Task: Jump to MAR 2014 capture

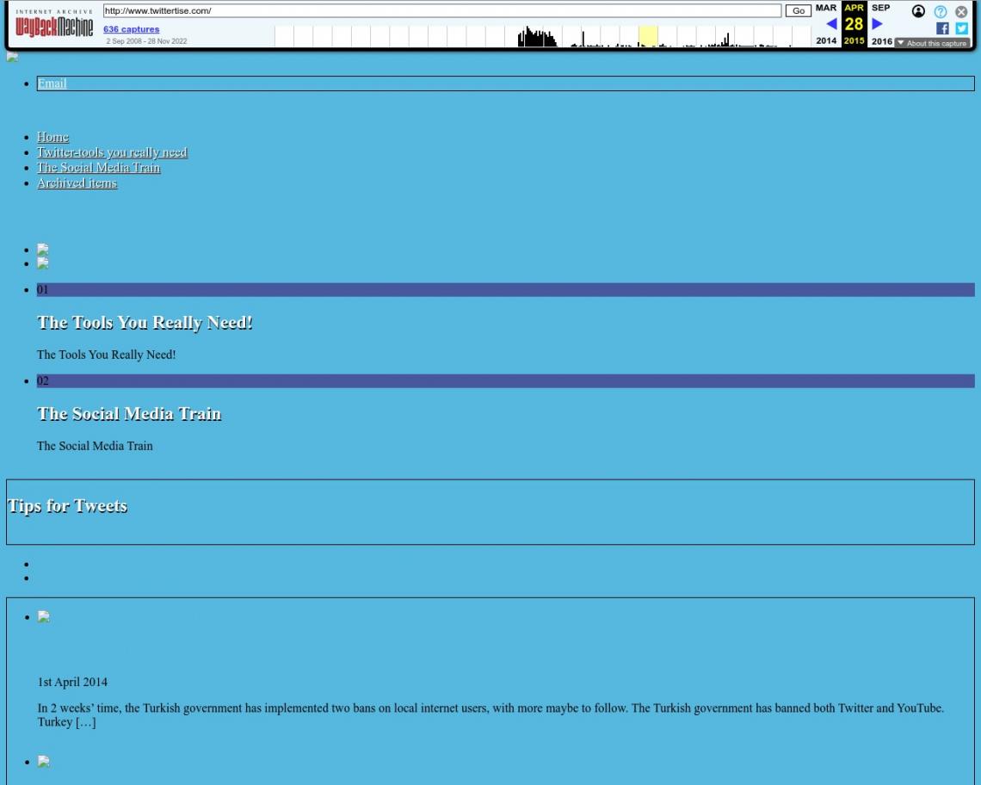Action: tap(826, 24)
